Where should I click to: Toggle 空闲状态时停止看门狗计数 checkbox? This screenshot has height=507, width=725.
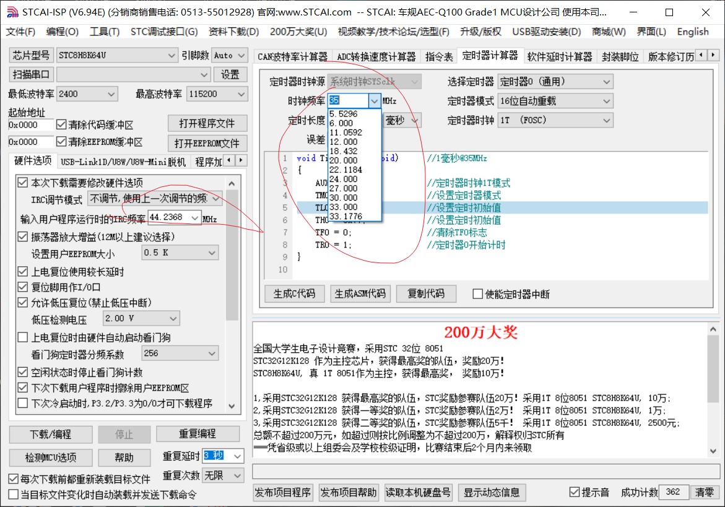[x=23, y=372]
